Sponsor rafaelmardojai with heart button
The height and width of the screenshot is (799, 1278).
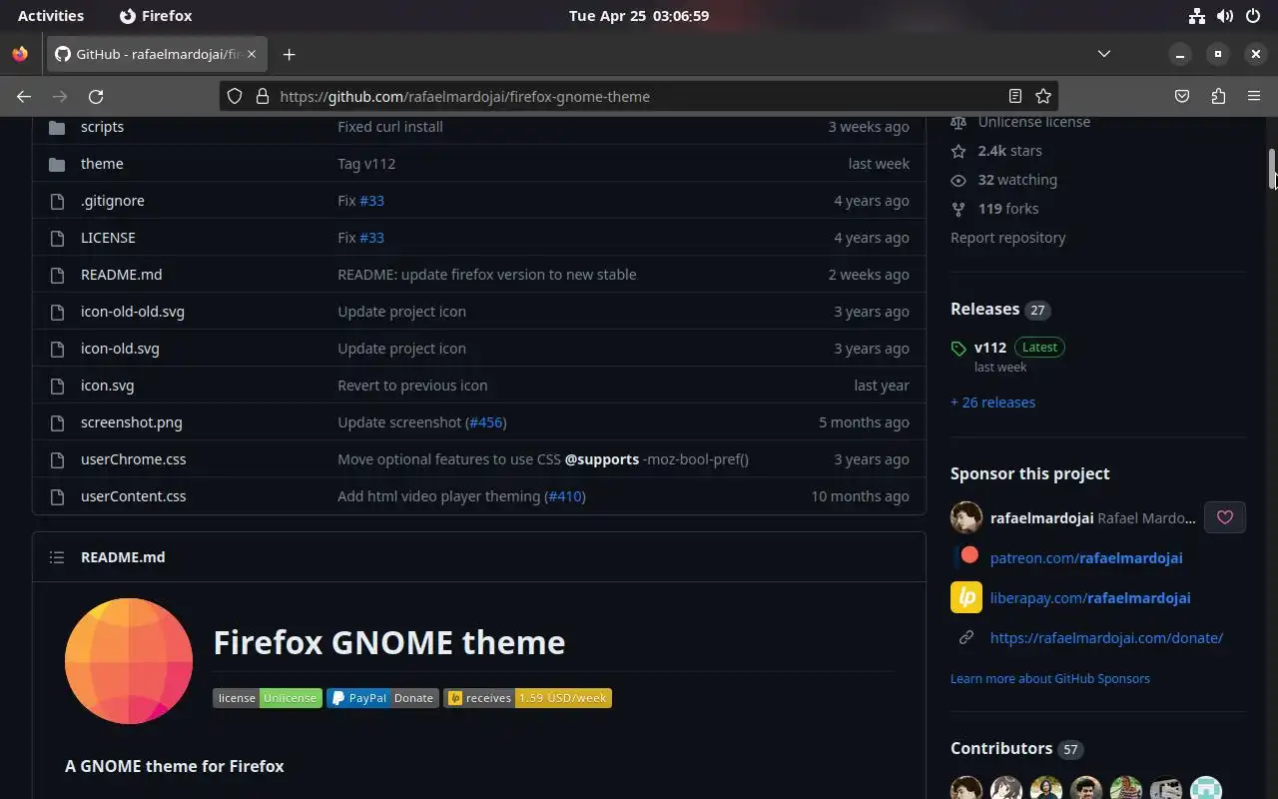(x=1225, y=517)
